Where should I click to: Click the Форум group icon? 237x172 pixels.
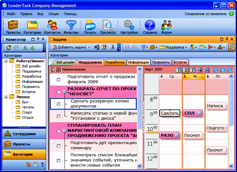(x=166, y=25)
